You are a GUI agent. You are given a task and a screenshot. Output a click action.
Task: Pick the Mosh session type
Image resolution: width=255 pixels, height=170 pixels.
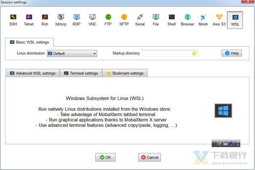tap(203, 20)
